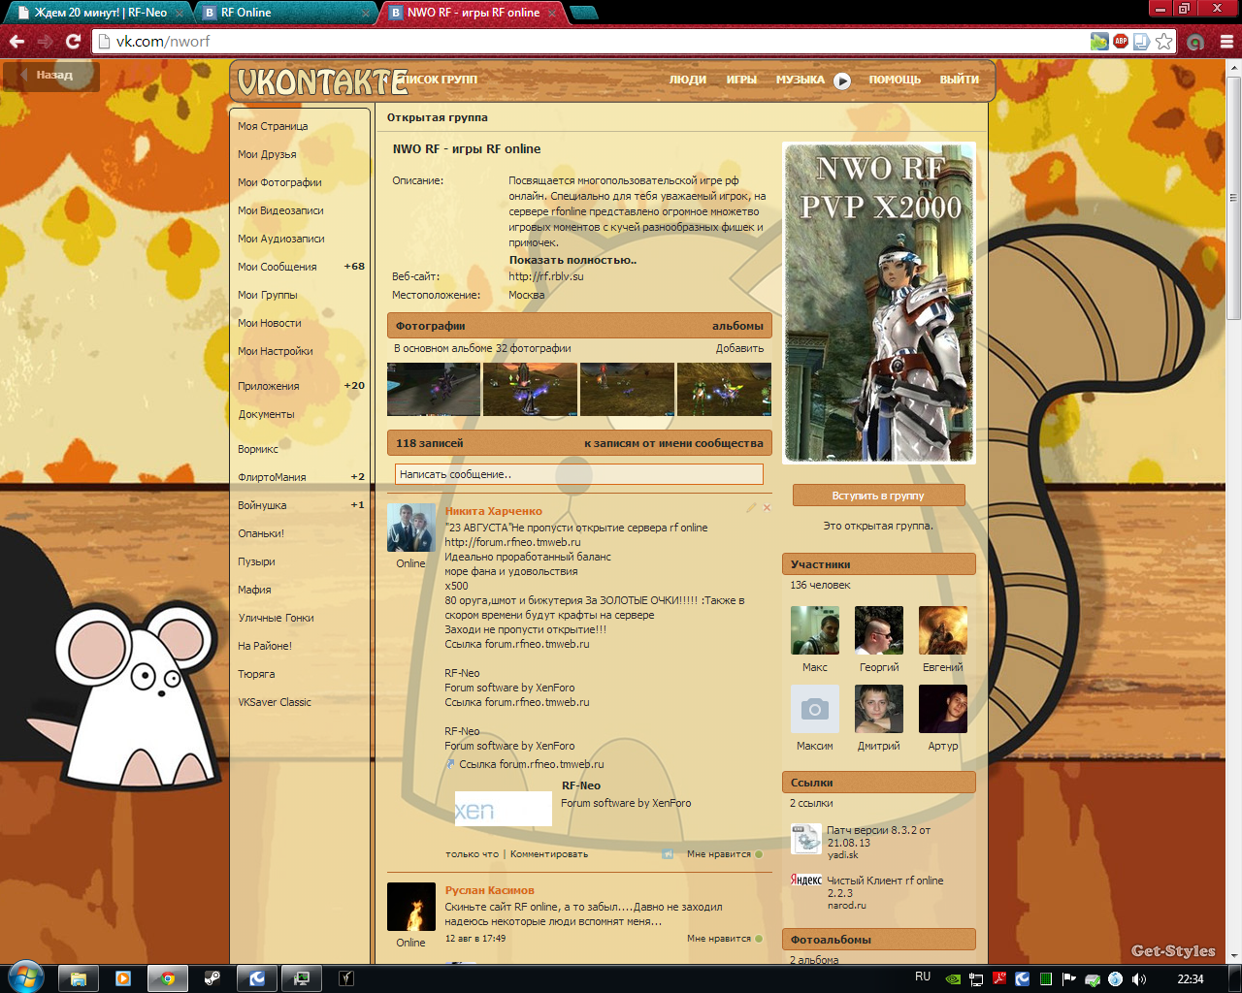Open the Patch версии 8.3.2 file icon
Screen dimensions: 1242x993
click(805, 838)
